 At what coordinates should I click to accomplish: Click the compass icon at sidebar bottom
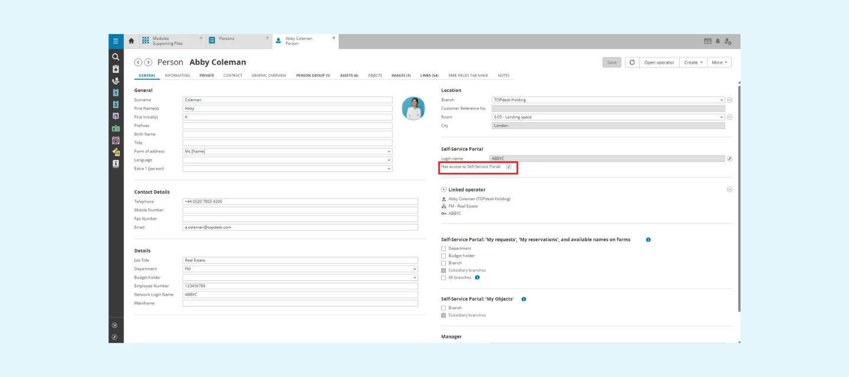(115, 337)
